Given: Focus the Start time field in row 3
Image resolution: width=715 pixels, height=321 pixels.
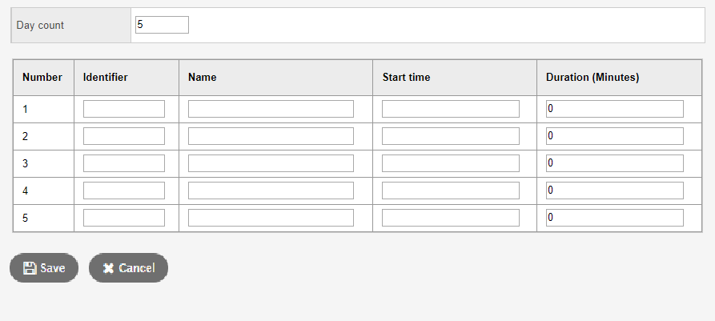Looking at the screenshot, I should [451, 163].
